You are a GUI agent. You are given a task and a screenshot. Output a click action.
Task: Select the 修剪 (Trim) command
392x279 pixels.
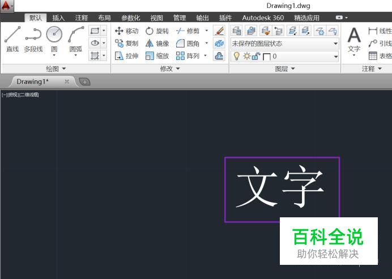click(188, 31)
